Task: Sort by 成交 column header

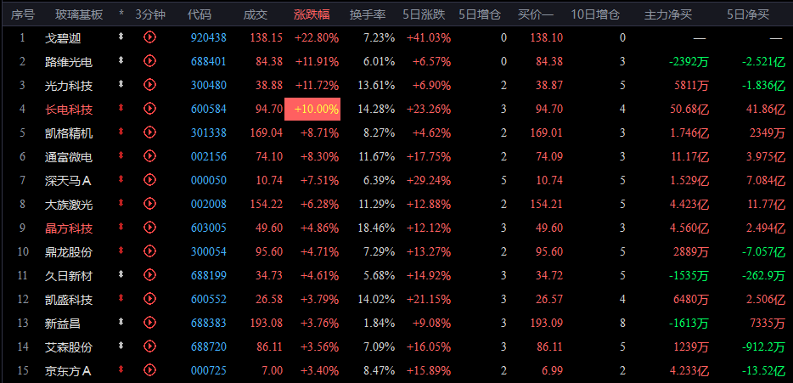Action: click(256, 14)
